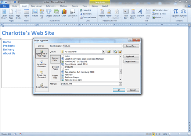Go up one folder in the dialog

click(109, 52)
